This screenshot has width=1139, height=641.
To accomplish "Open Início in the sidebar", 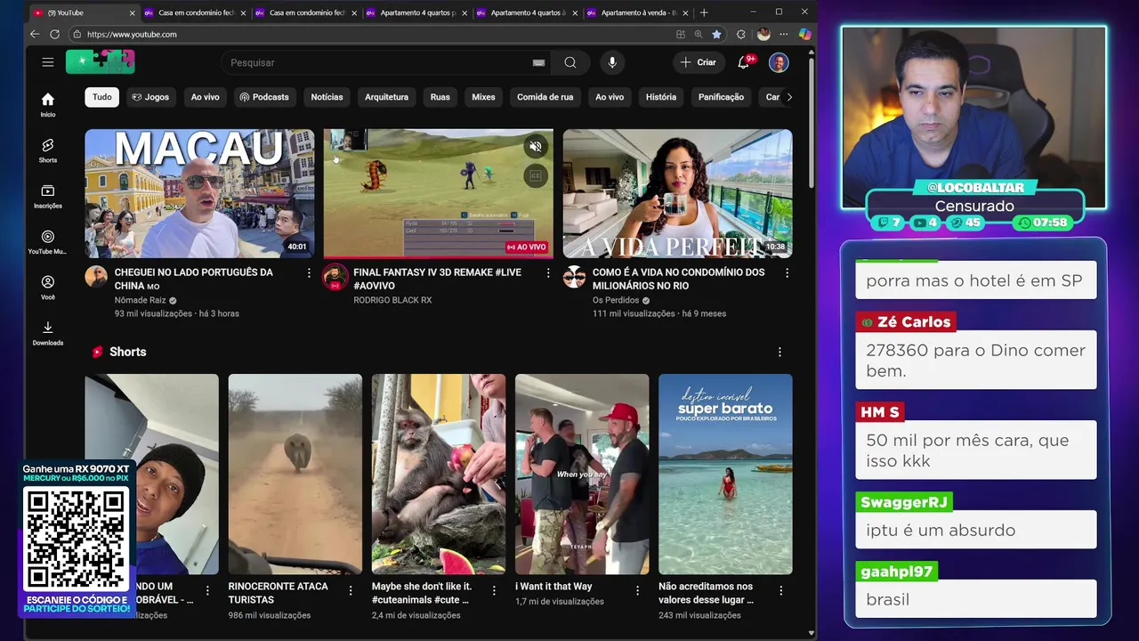I will click(48, 104).
